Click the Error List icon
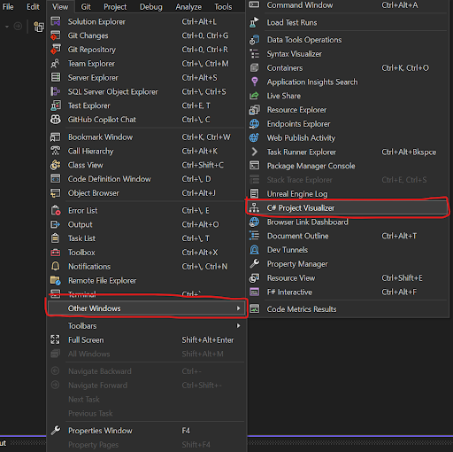Screen dimensions: 453x452 click(x=56, y=210)
